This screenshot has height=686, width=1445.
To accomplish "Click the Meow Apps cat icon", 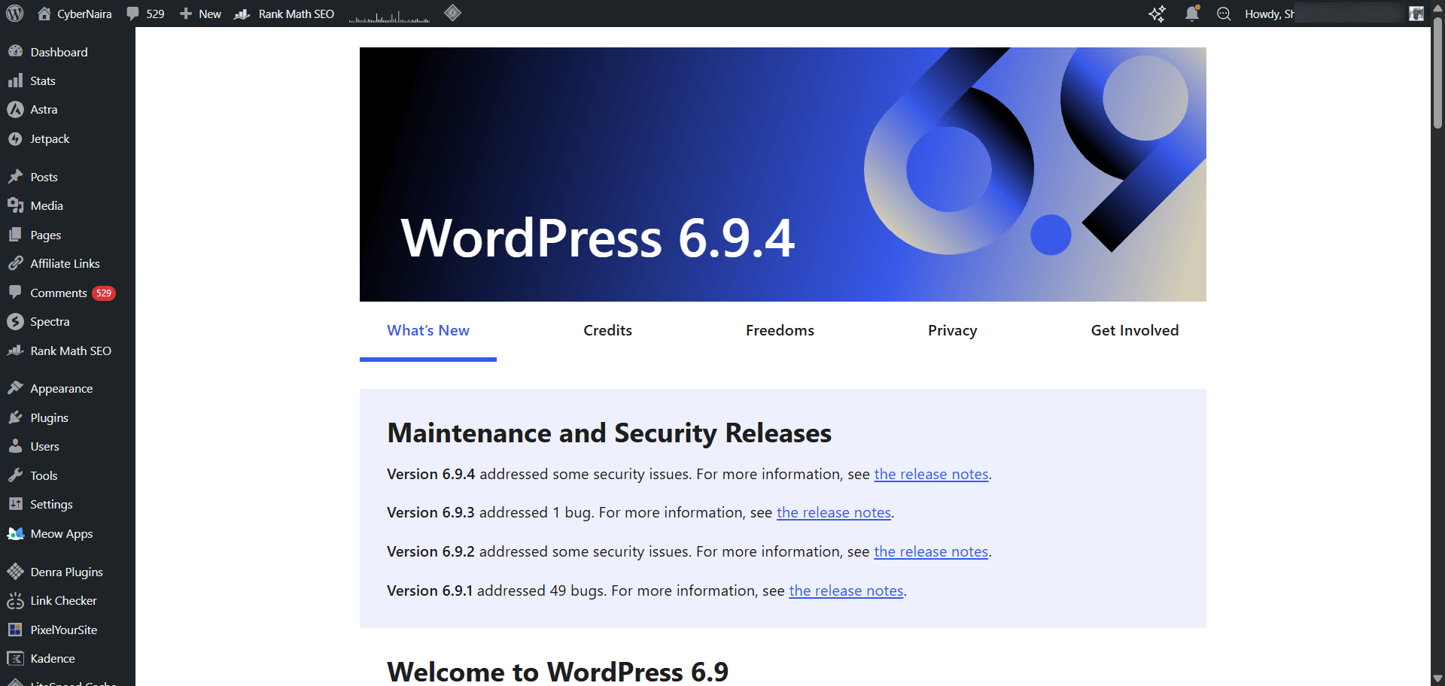I will tap(15, 533).
